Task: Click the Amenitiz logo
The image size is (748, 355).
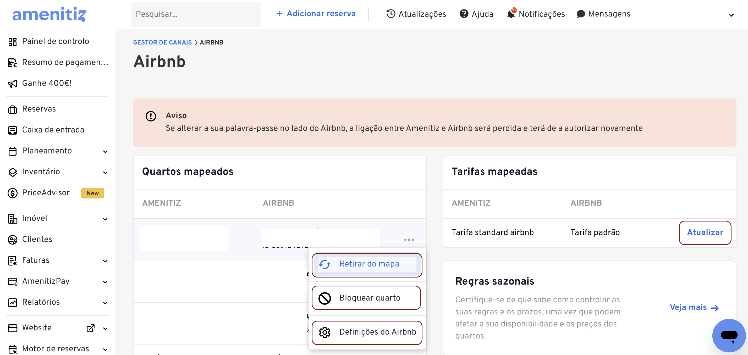Action: click(x=49, y=14)
